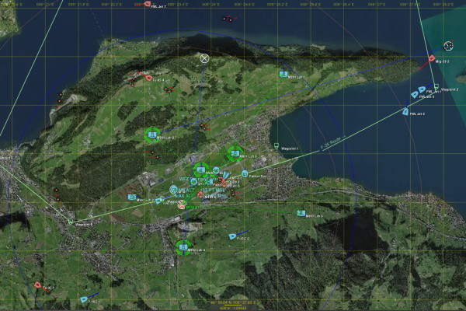Select the F-15C 2 friendly aircraft
Viewport: 466px width, 311px height.
coord(232,236)
